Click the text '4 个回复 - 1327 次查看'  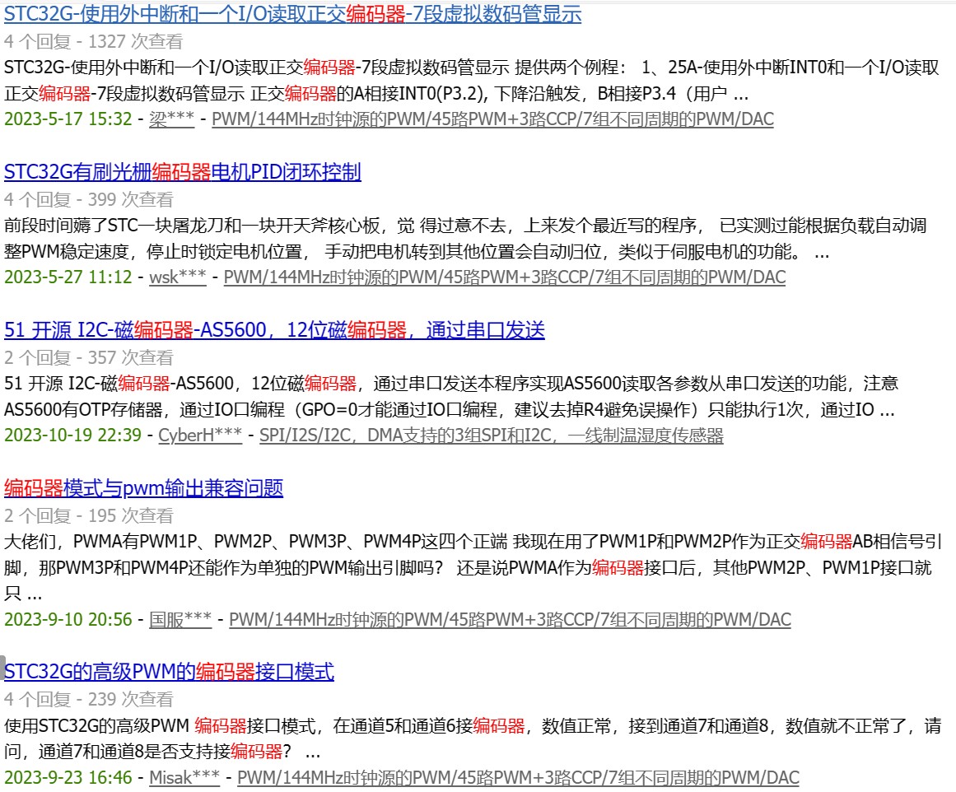(x=93, y=41)
